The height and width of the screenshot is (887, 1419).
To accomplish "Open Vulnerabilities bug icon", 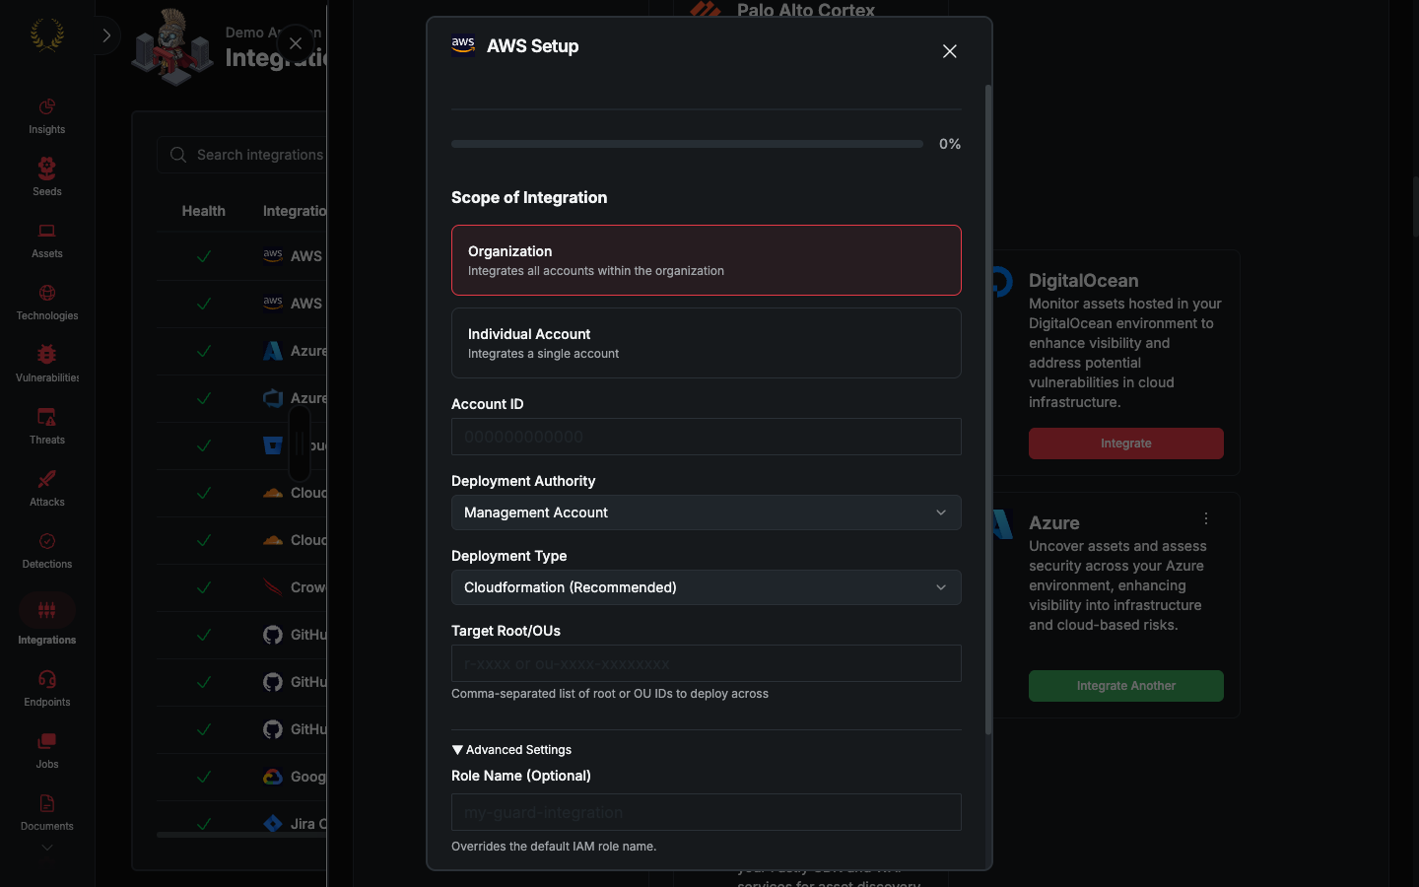I will click(46, 354).
